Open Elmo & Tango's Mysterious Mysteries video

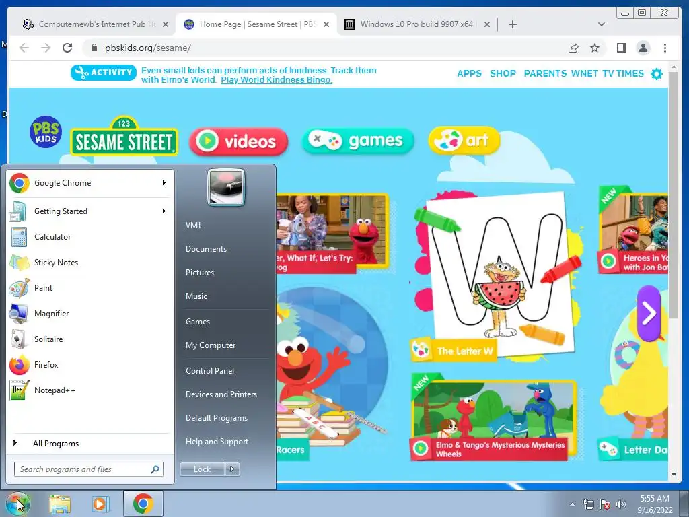tap(495, 417)
